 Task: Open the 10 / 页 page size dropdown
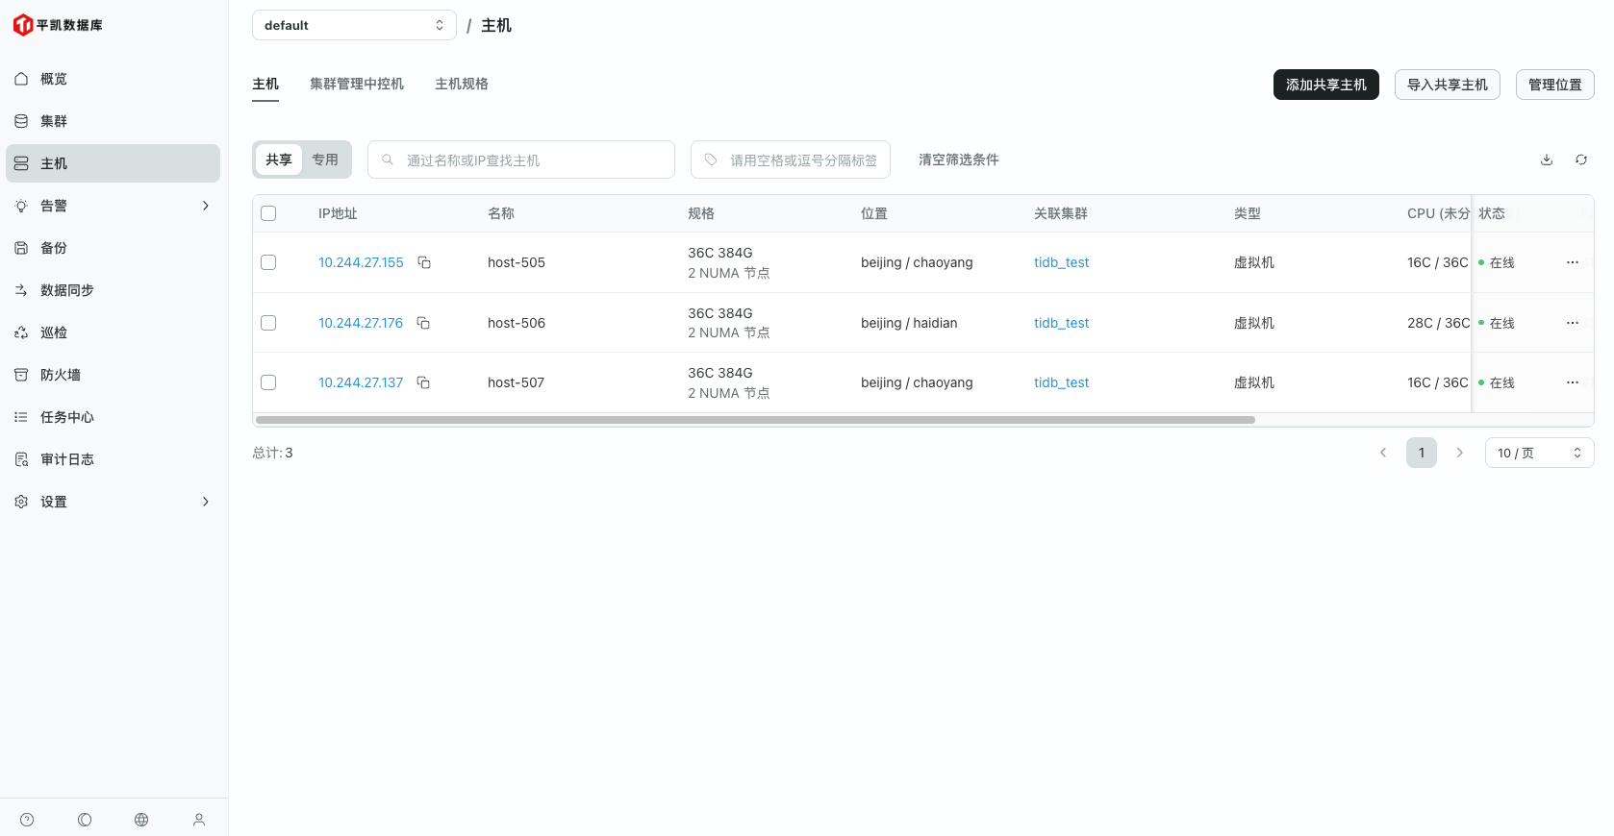pyautogui.click(x=1539, y=453)
